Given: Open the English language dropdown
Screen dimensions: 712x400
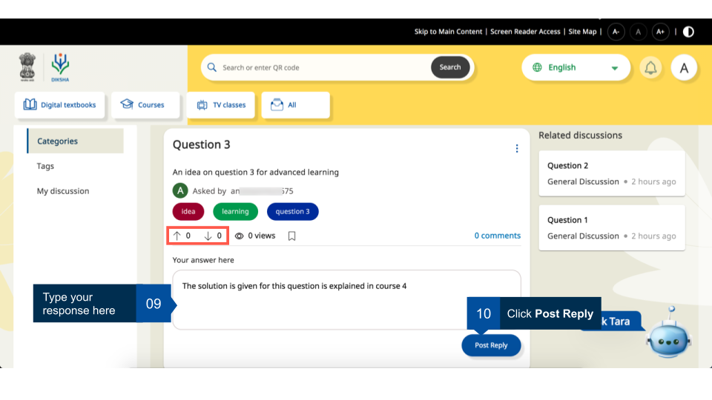Looking at the screenshot, I should 576,67.
